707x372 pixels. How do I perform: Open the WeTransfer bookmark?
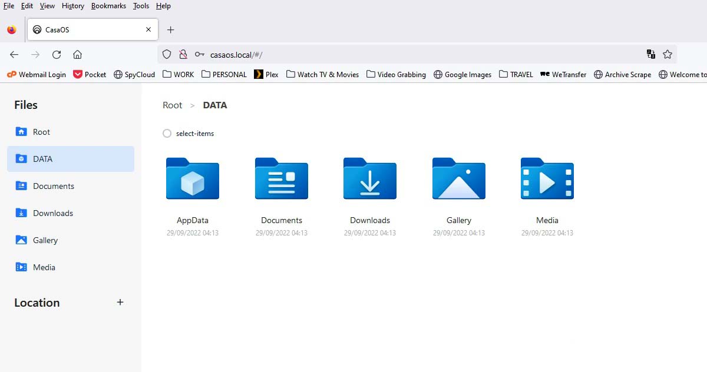coord(563,74)
